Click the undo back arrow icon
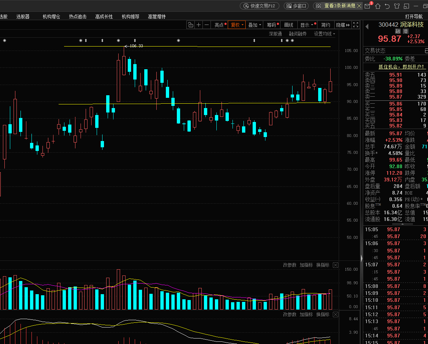 (387, 6)
